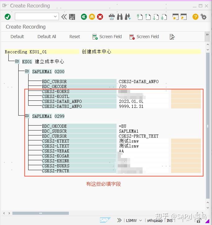Select the Recording KS01_01 root line
The height and width of the screenshot is (225, 212).
(26, 52)
